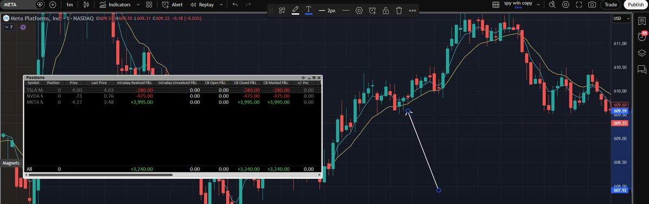This screenshot has width=649, height=204.
Task: Open the line style selector
Action: (346, 10)
